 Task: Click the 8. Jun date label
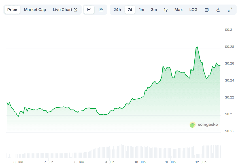pos(79,162)
